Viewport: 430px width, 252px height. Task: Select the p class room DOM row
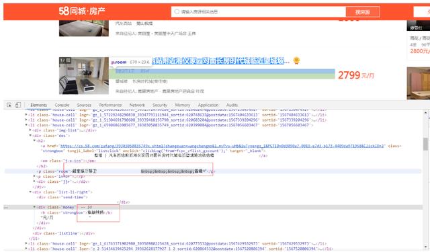[x=213, y=171]
